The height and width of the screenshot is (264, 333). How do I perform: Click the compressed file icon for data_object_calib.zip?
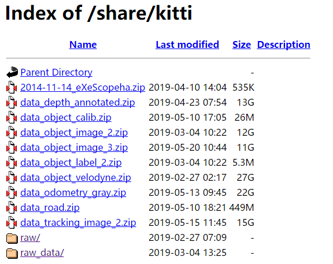pos(12,117)
